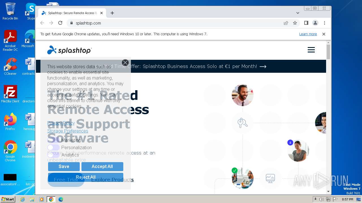Click the Accept All button
The image size is (362, 203).
point(102,166)
